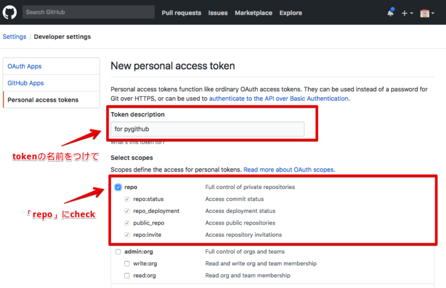This screenshot has height=288, width=446.
Task: Tick the write:org checkbox
Action: coord(127,264)
